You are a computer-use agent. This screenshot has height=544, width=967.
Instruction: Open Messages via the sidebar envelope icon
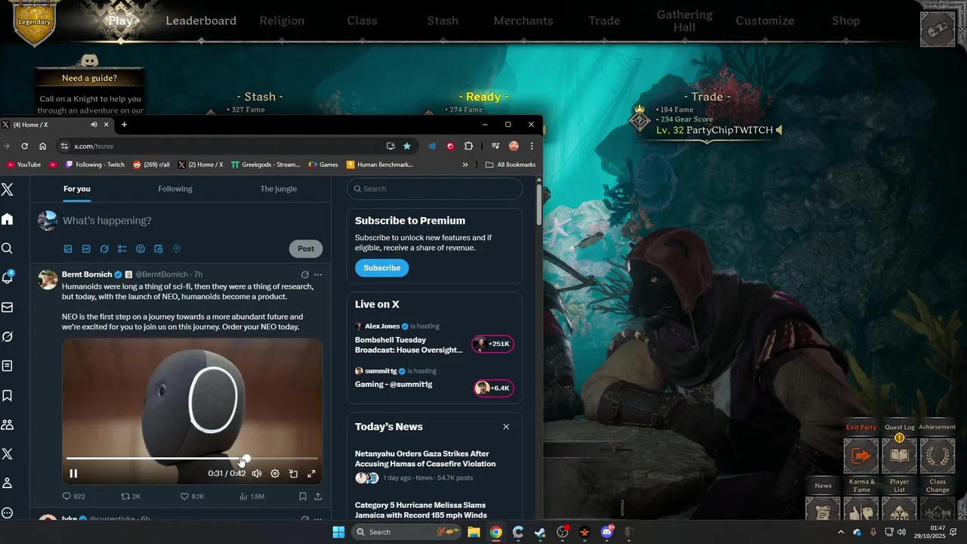8,308
